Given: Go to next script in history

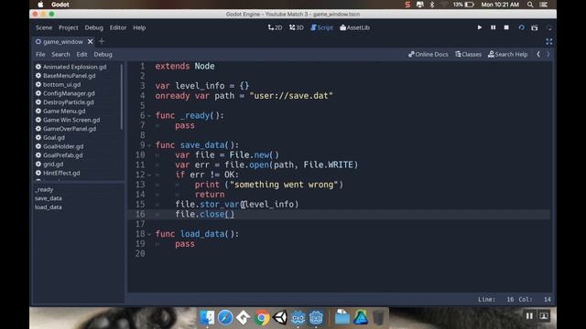Looking at the screenshot, I should (548, 55).
